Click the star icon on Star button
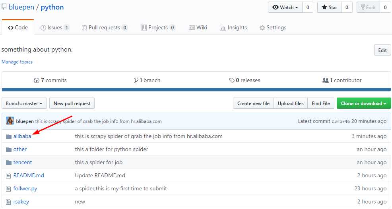392x209 pixels. coord(324,7)
